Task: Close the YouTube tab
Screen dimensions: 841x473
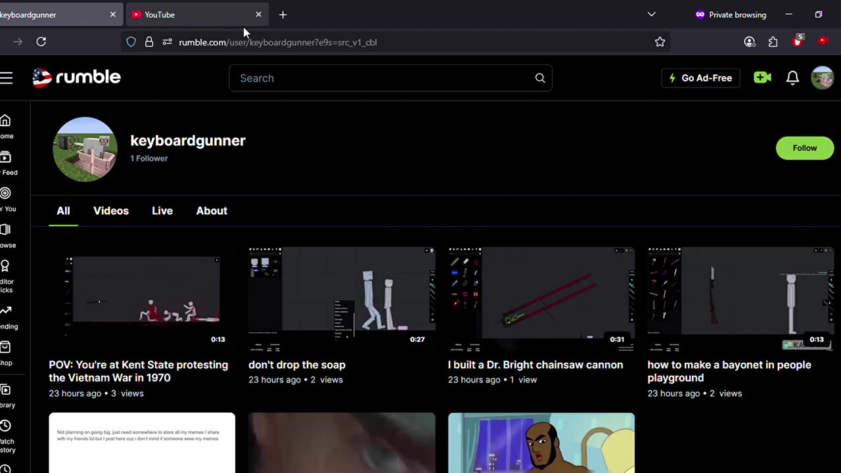Action: coord(258,14)
